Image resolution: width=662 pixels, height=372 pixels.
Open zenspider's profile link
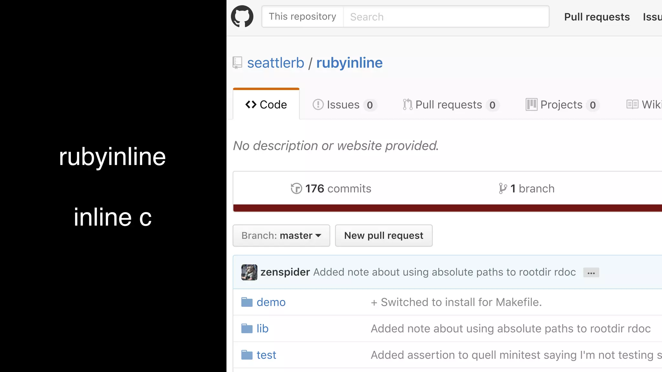pyautogui.click(x=285, y=272)
